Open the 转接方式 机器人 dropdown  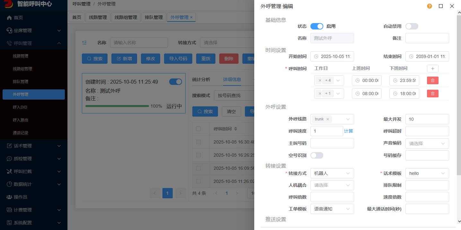tap(332, 173)
